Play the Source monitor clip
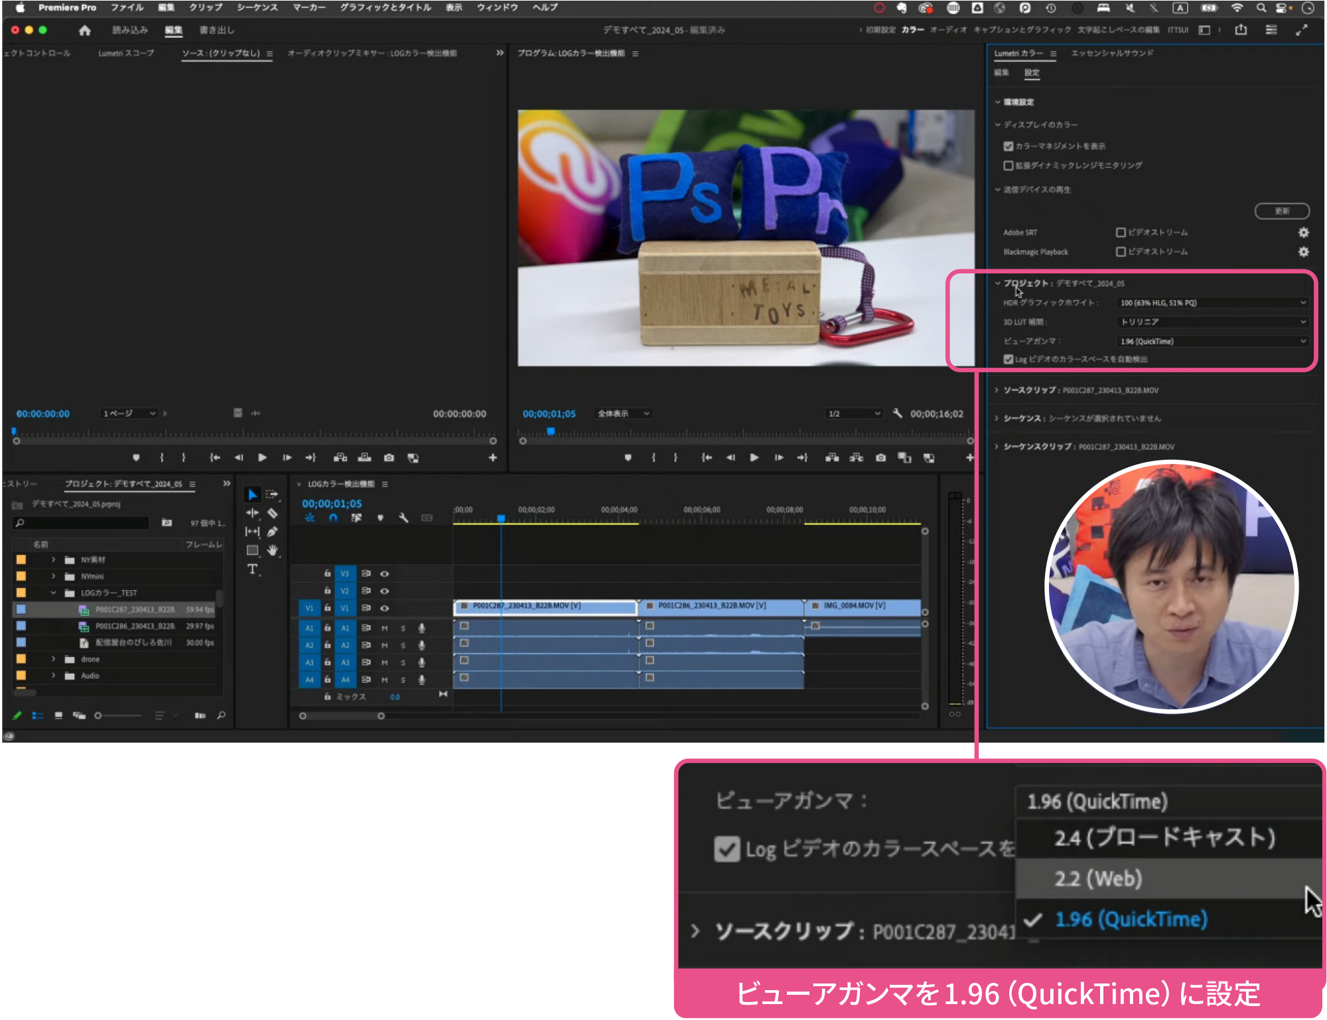Viewport: 1327px width, 1020px height. [262, 458]
